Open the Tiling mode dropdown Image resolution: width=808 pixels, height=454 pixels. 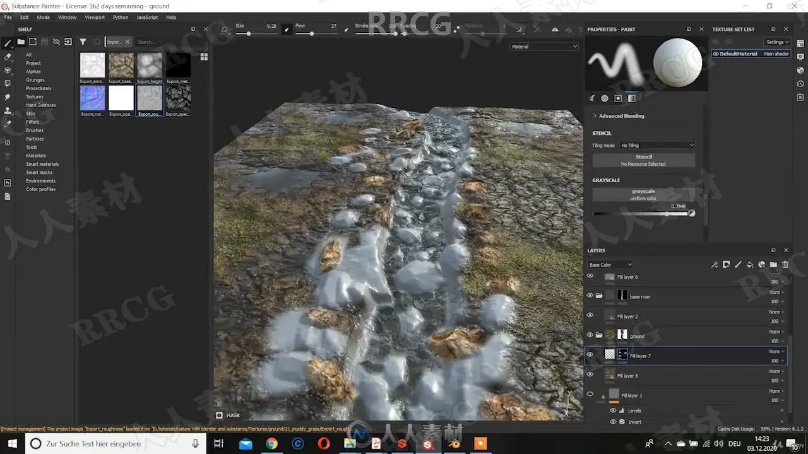(656, 145)
